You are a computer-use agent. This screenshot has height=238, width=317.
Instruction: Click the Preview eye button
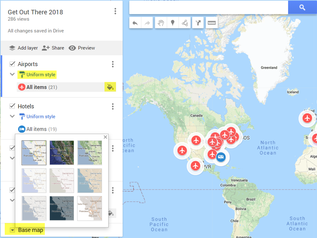(x=82, y=48)
